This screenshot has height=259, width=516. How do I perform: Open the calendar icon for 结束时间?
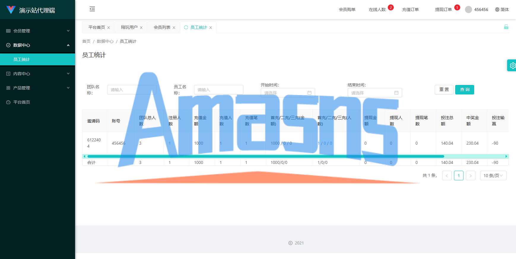coord(396,93)
